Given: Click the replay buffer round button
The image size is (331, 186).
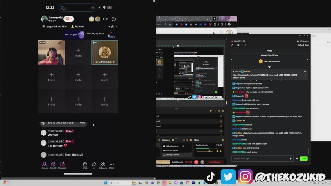Looking at the screenshot, I should 202,162.
